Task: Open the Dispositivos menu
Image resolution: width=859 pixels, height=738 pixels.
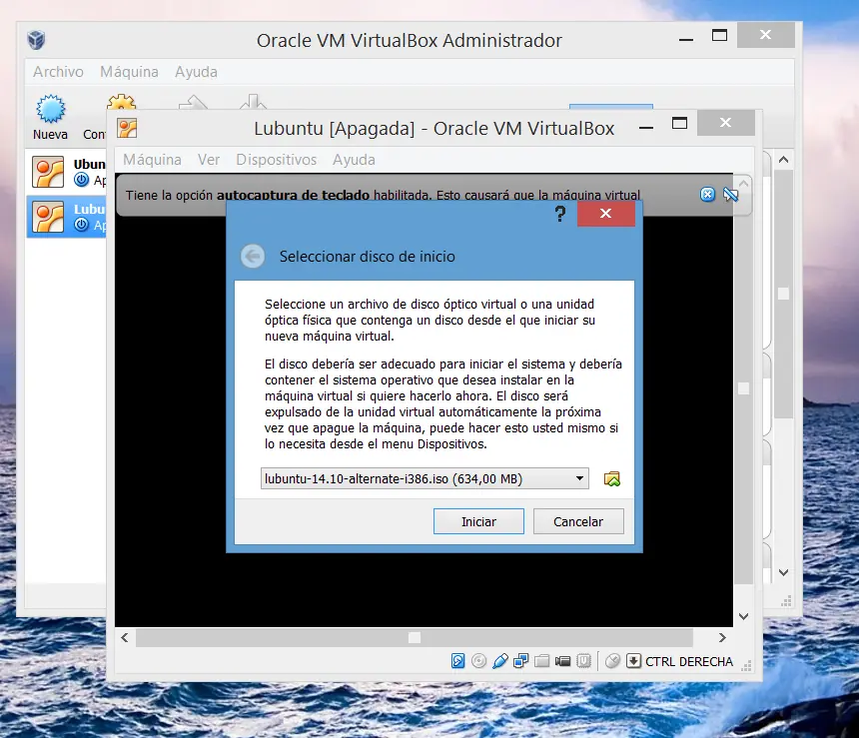Action: (x=277, y=160)
